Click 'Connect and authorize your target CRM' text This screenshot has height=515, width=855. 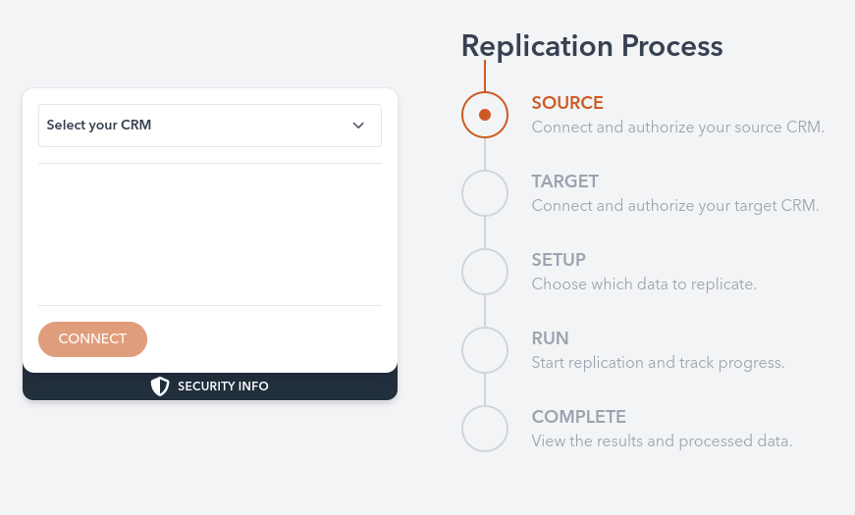point(674,206)
